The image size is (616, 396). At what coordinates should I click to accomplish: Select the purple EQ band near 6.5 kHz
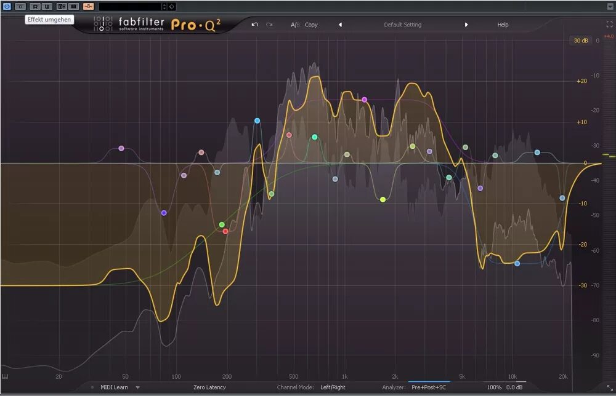[x=480, y=188]
